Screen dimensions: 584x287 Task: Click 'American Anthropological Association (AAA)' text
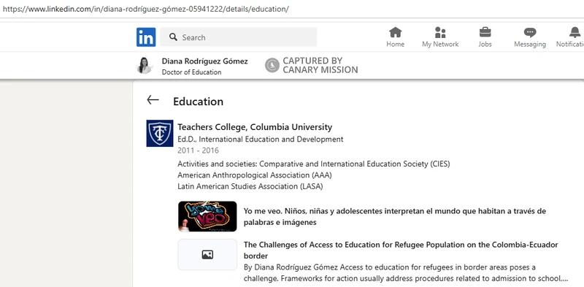[x=254, y=175]
